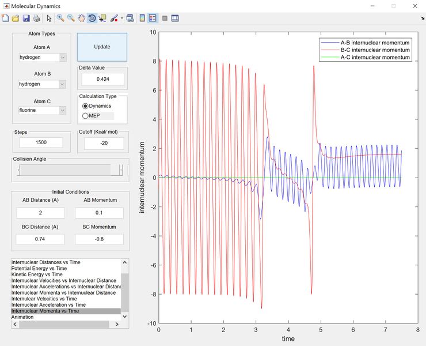Click the time x-axis label
This screenshot has width=426, height=346.
click(288, 339)
